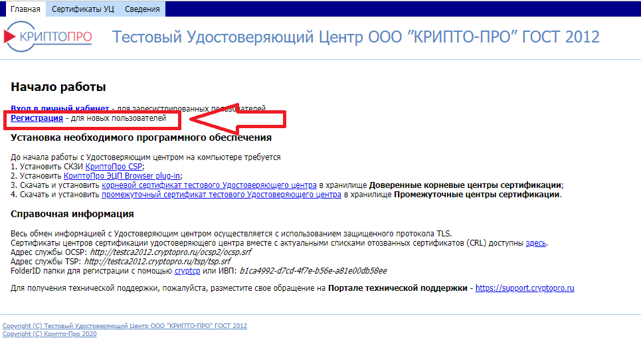Open КриптоПро ЭЦП Browser plug-in link
The width and height of the screenshot is (641, 342).
[122, 176]
